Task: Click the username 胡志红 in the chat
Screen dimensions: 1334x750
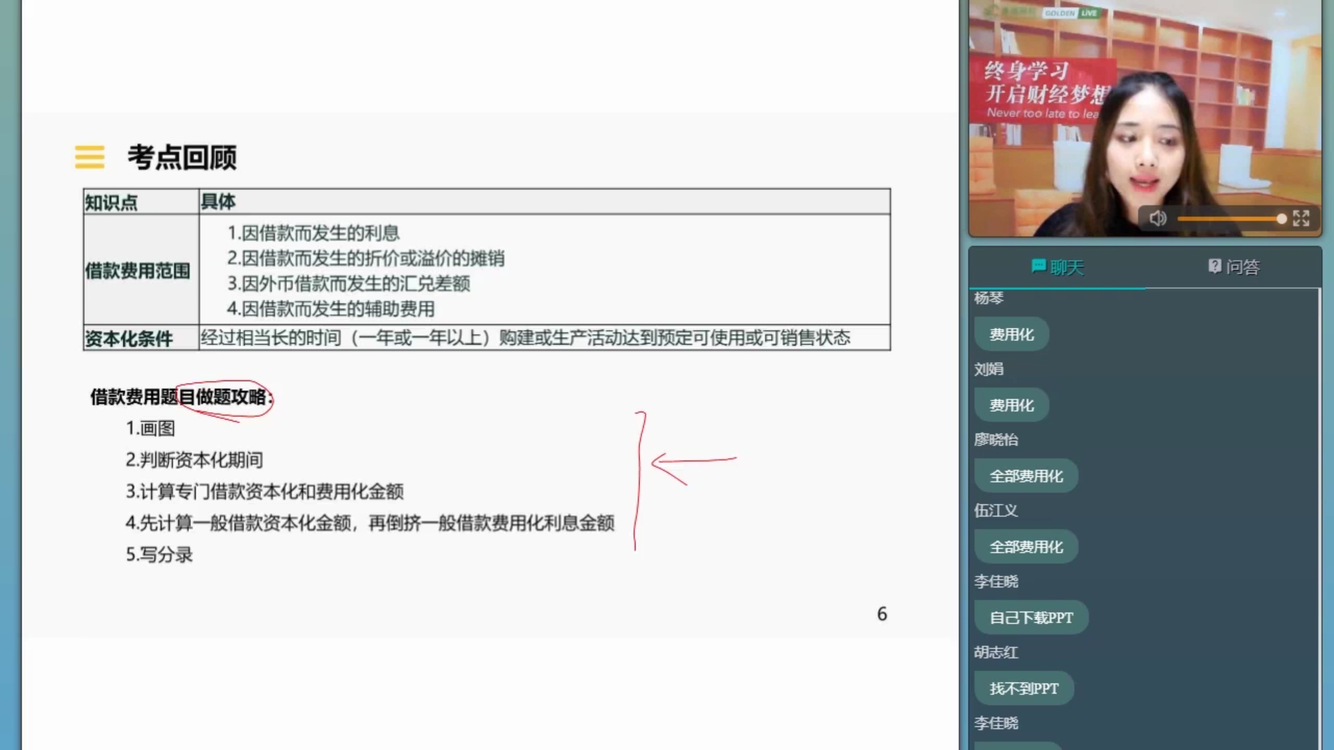Action: tap(996, 652)
